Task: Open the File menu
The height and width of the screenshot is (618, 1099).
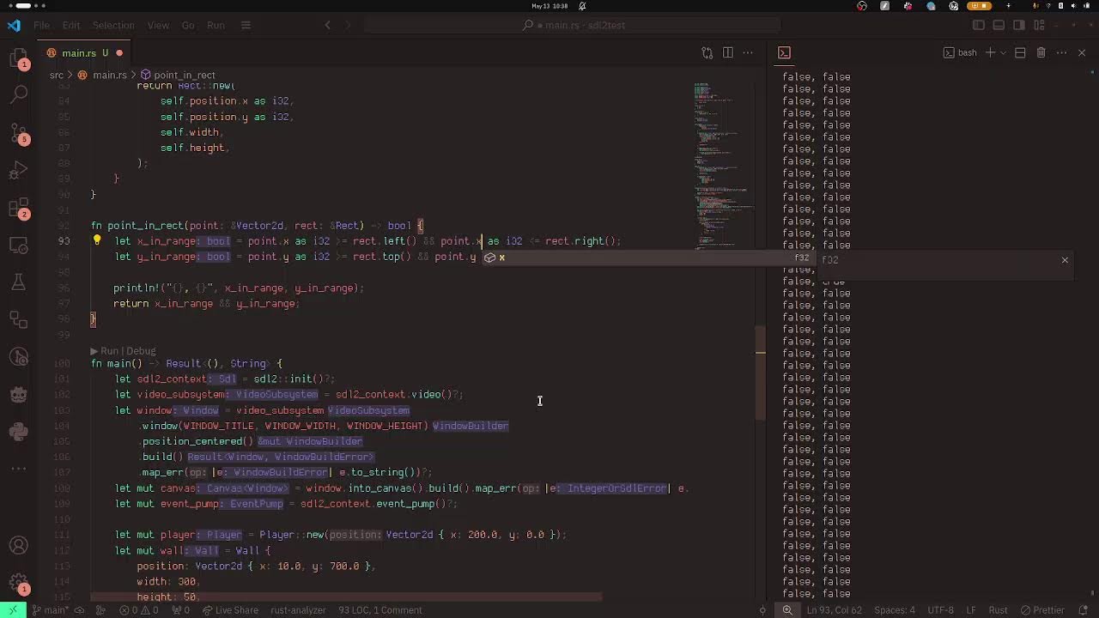Action: 41,25
